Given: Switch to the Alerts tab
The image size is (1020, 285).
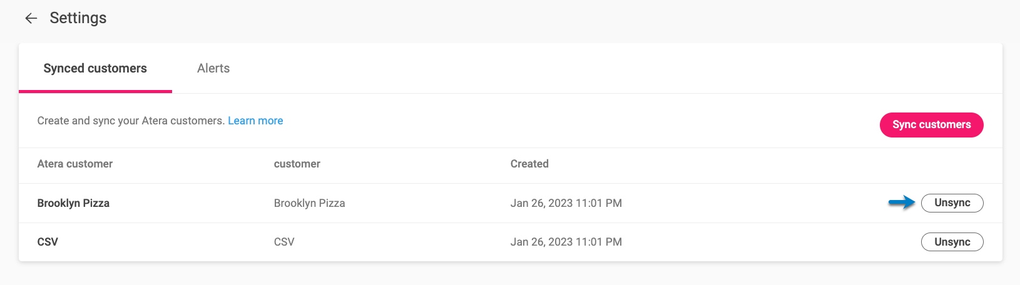Looking at the screenshot, I should click(213, 68).
